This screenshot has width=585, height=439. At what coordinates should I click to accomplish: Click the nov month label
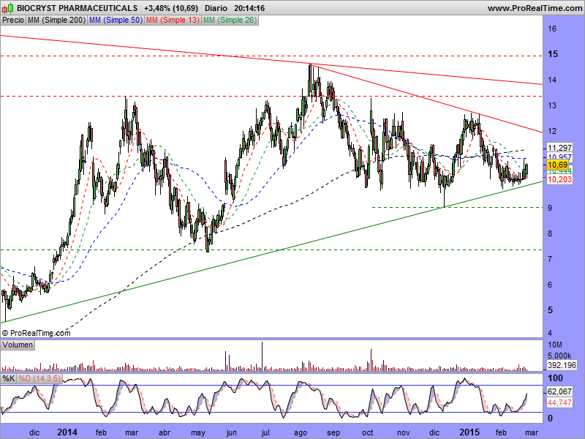(404, 432)
